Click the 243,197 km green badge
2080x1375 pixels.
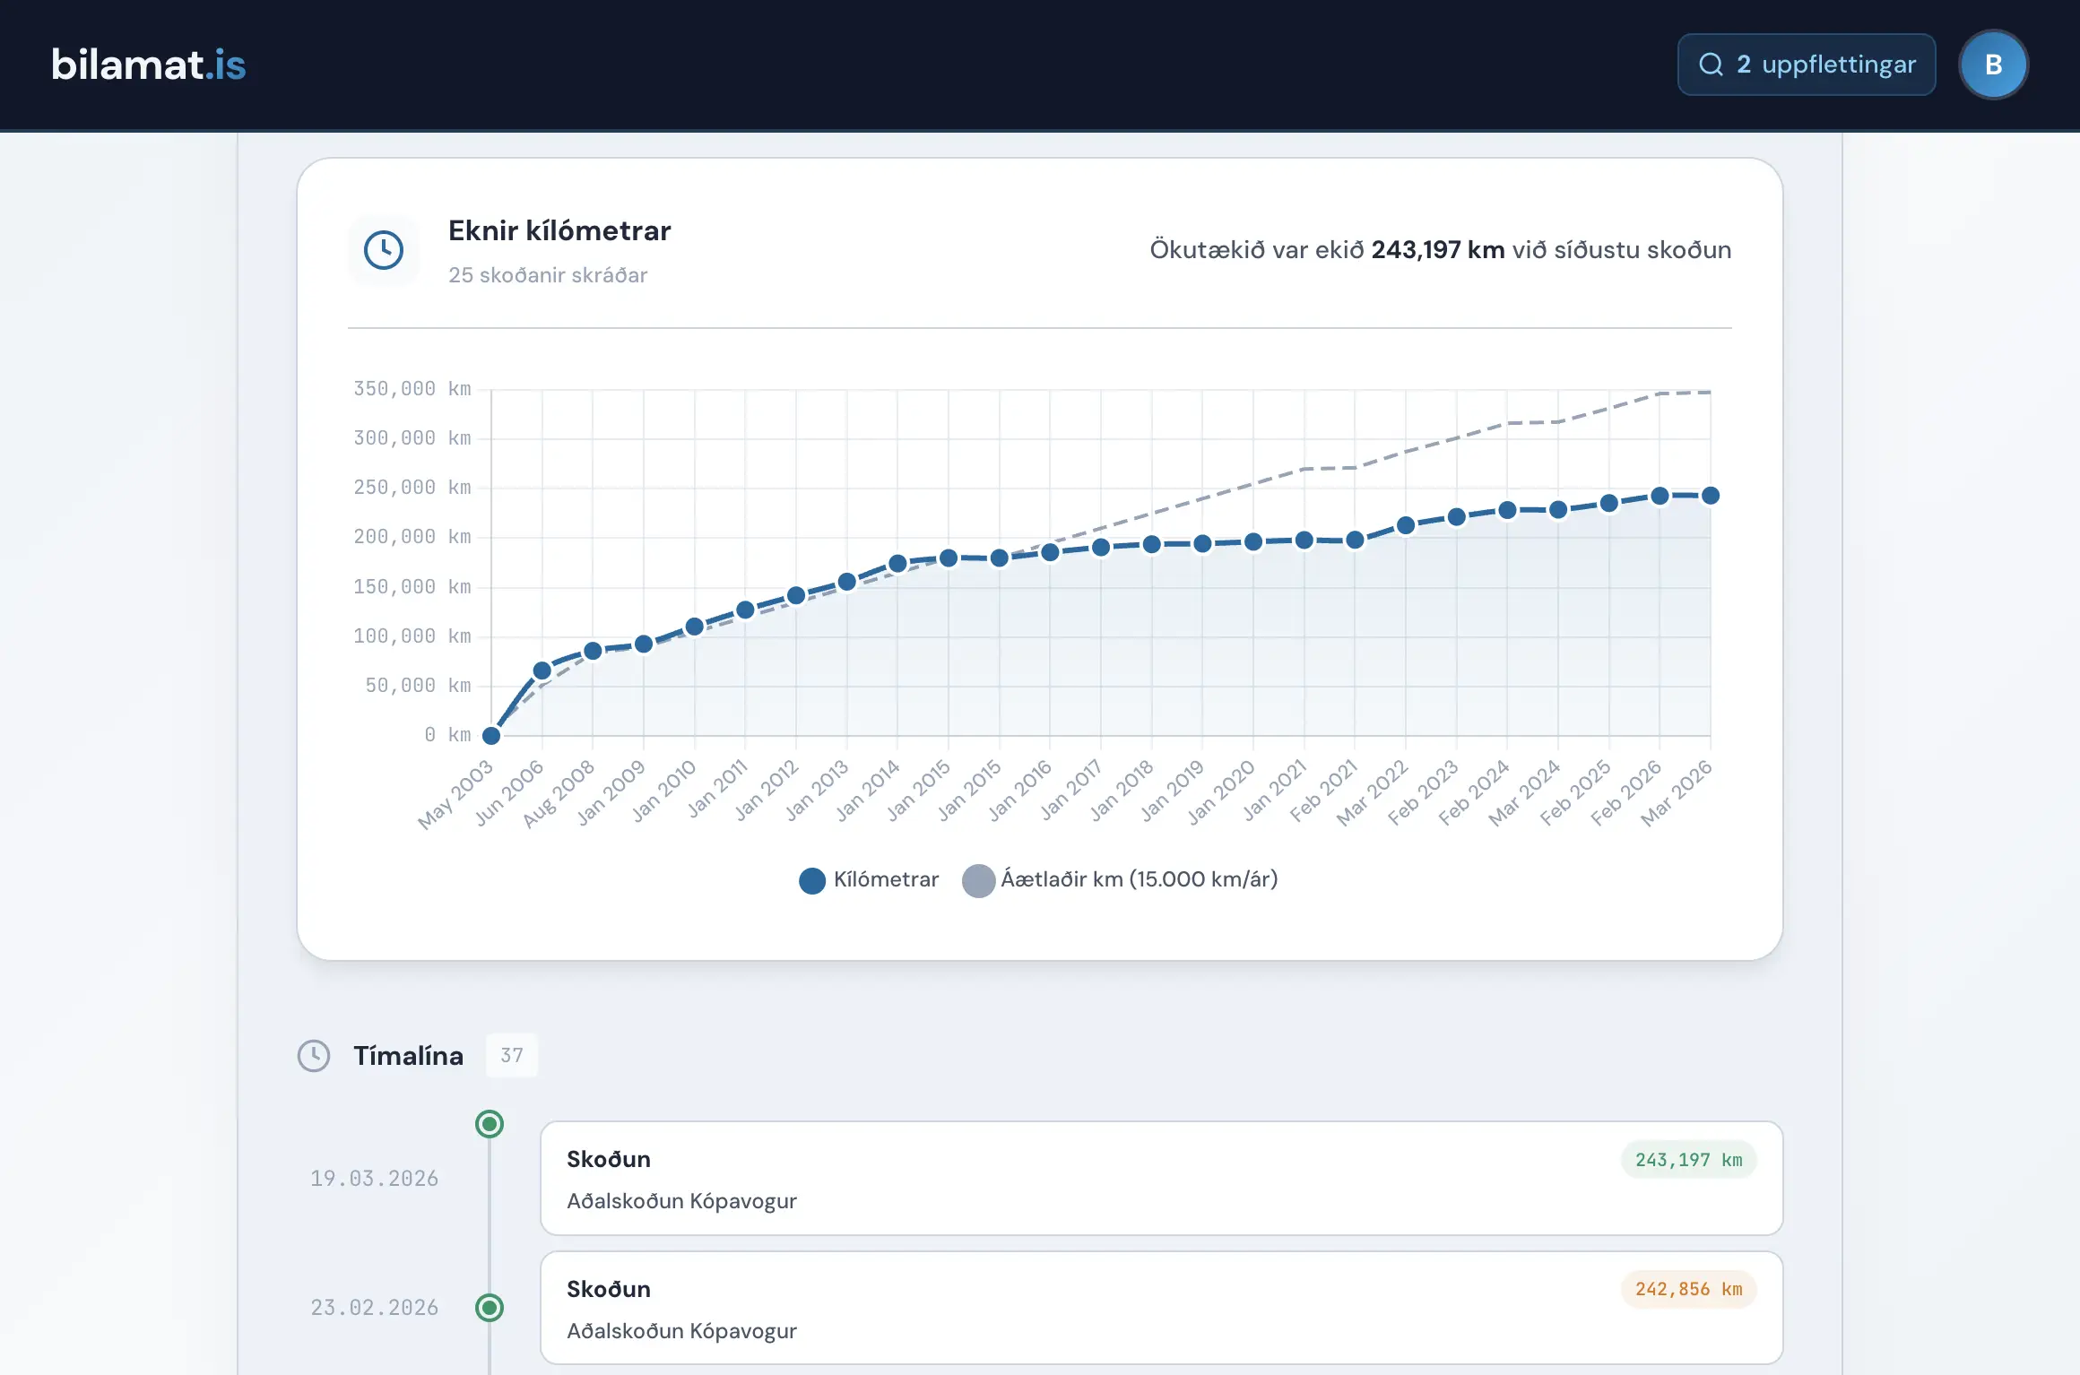tap(1688, 1160)
